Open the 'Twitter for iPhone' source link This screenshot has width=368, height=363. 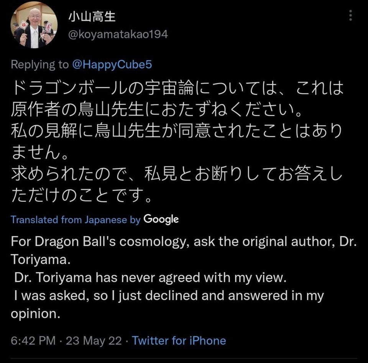179,340
